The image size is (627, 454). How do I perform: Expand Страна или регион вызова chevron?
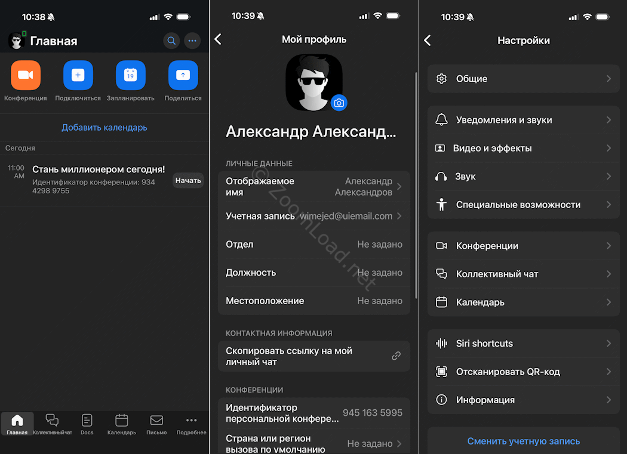point(399,444)
